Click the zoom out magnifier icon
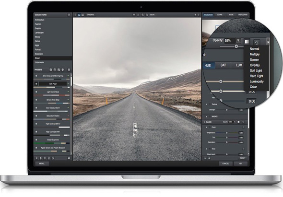The height and width of the screenshot is (197, 283). point(147,15)
